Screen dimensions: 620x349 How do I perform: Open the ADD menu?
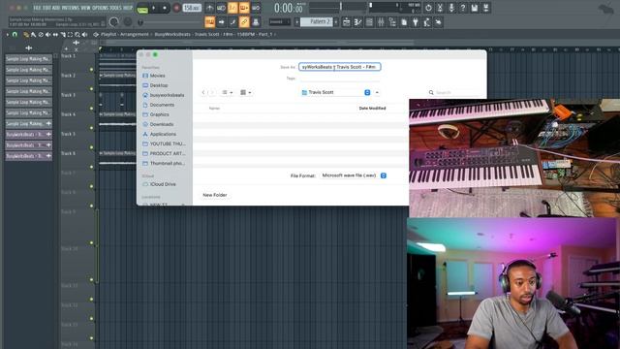55,8
